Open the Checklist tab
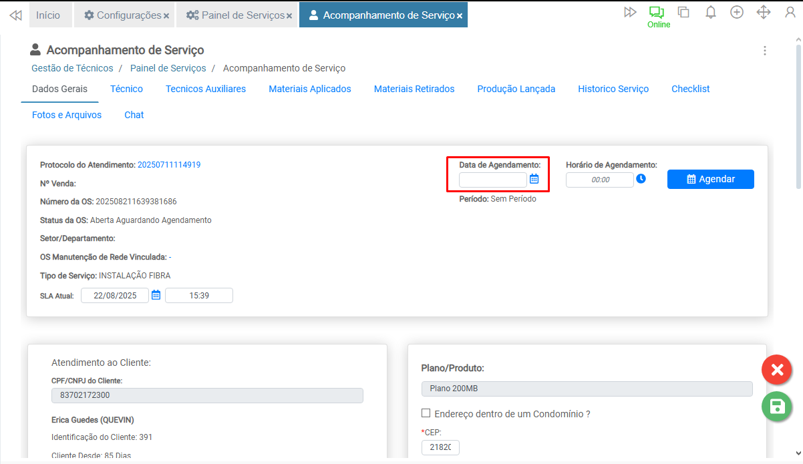Screen dimensions: 803x464 690,89
